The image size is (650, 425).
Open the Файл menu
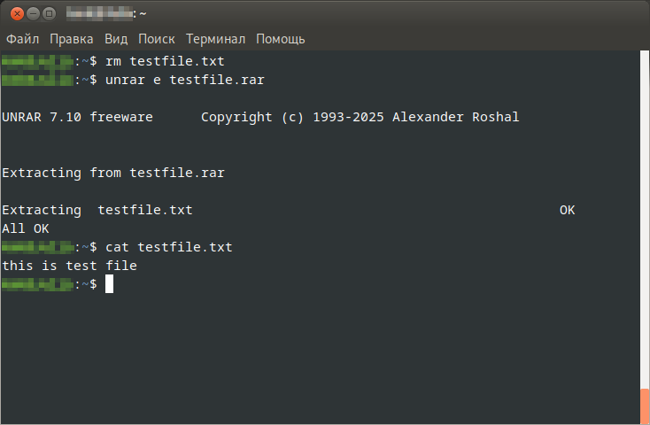point(23,39)
